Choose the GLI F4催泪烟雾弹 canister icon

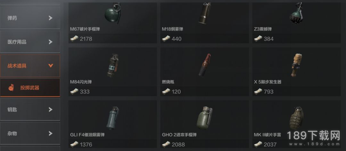[x=113, y=118]
